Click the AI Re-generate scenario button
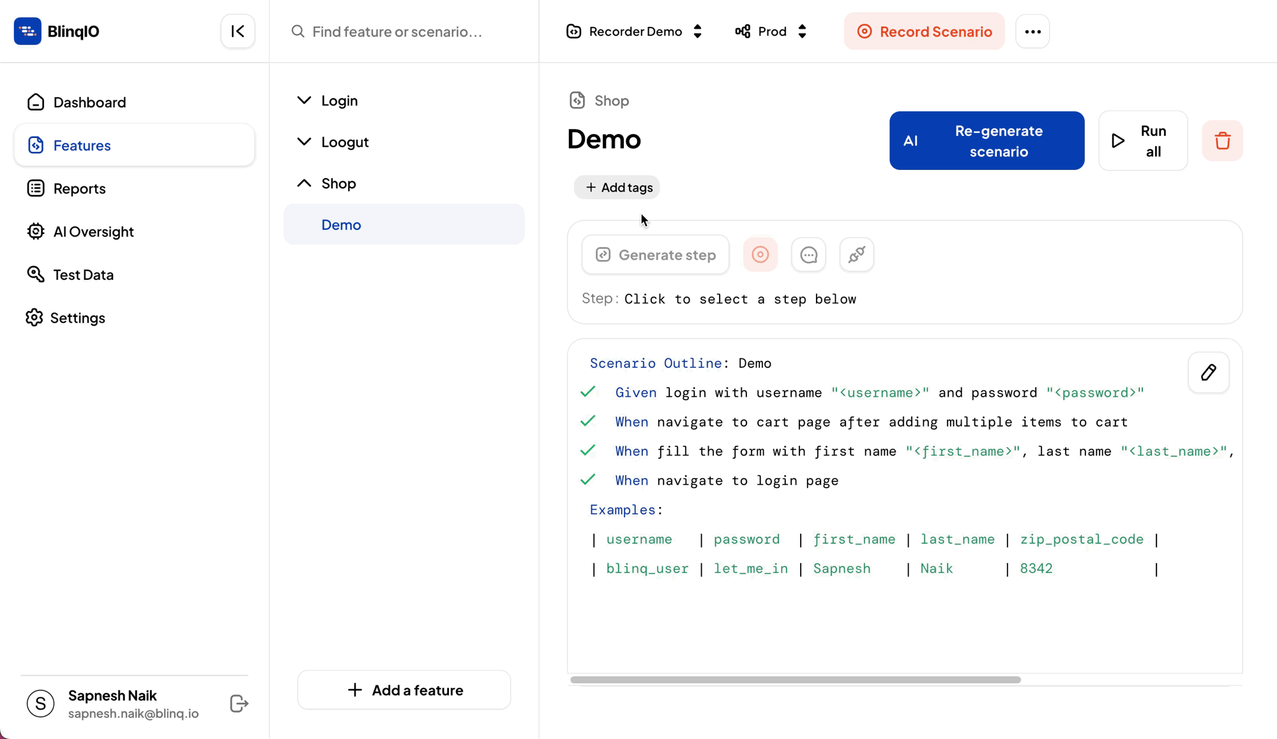1277x739 pixels. click(x=986, y=141)
